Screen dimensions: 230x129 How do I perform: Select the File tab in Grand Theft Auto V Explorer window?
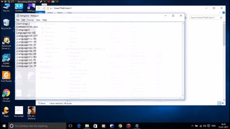point(41,13)
